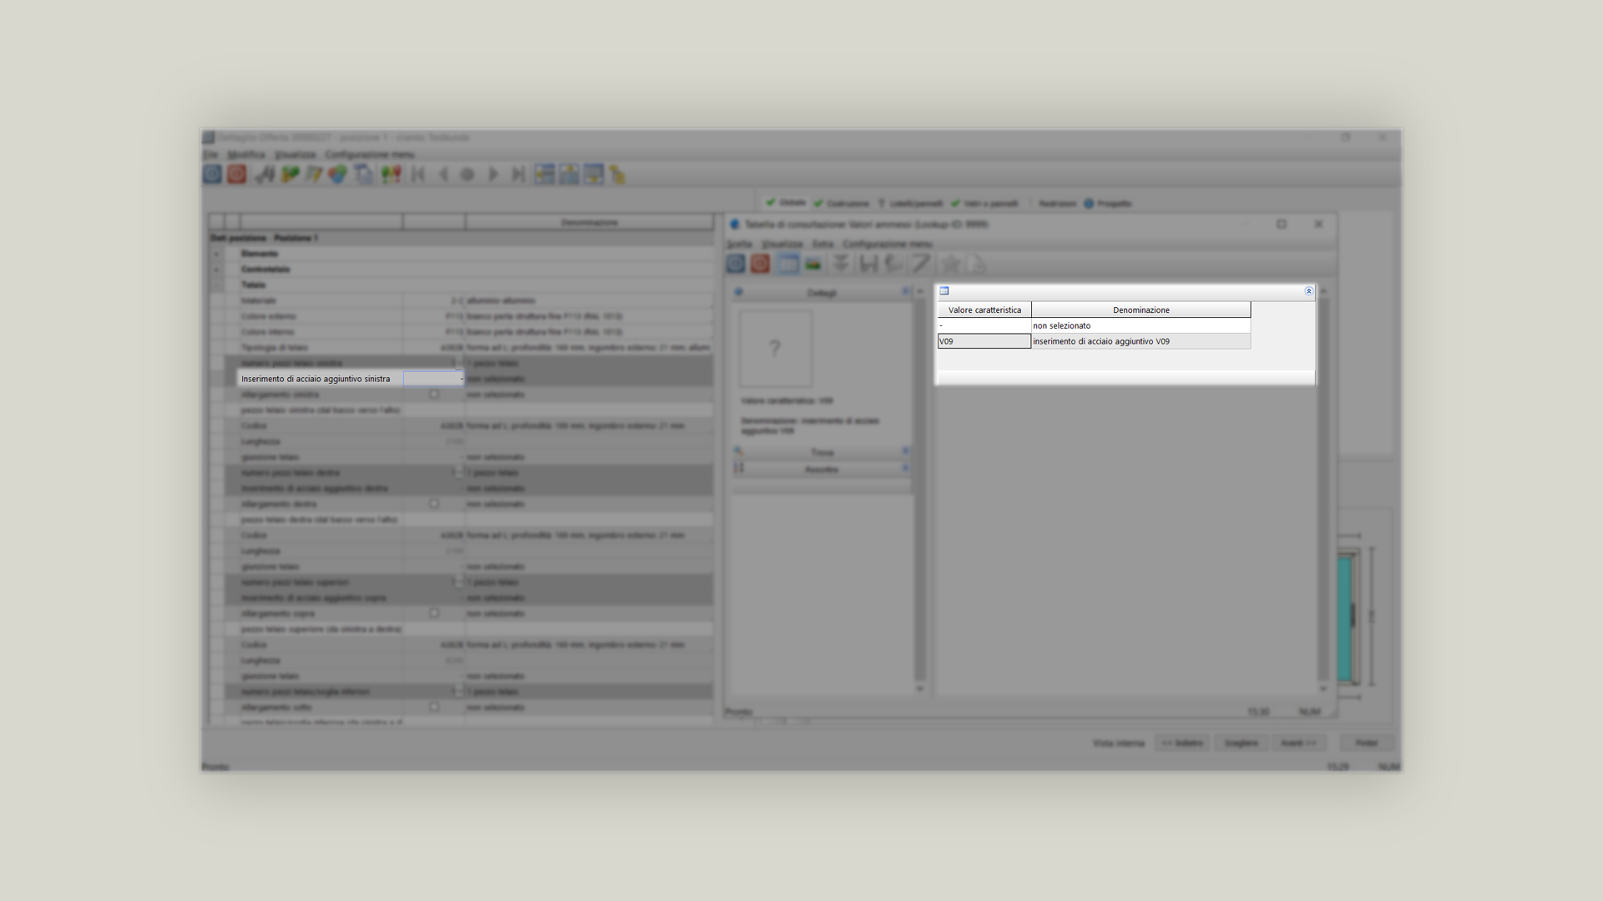Open the Scelta menu in lookup window
The width and height of the screenshot is (1603, 901).
pos(739,244)
